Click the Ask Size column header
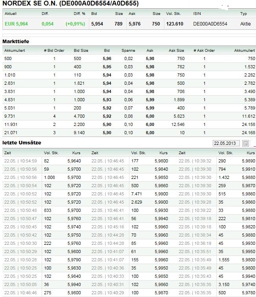Viewport: 256px width, 297px height. click(177, 51)
